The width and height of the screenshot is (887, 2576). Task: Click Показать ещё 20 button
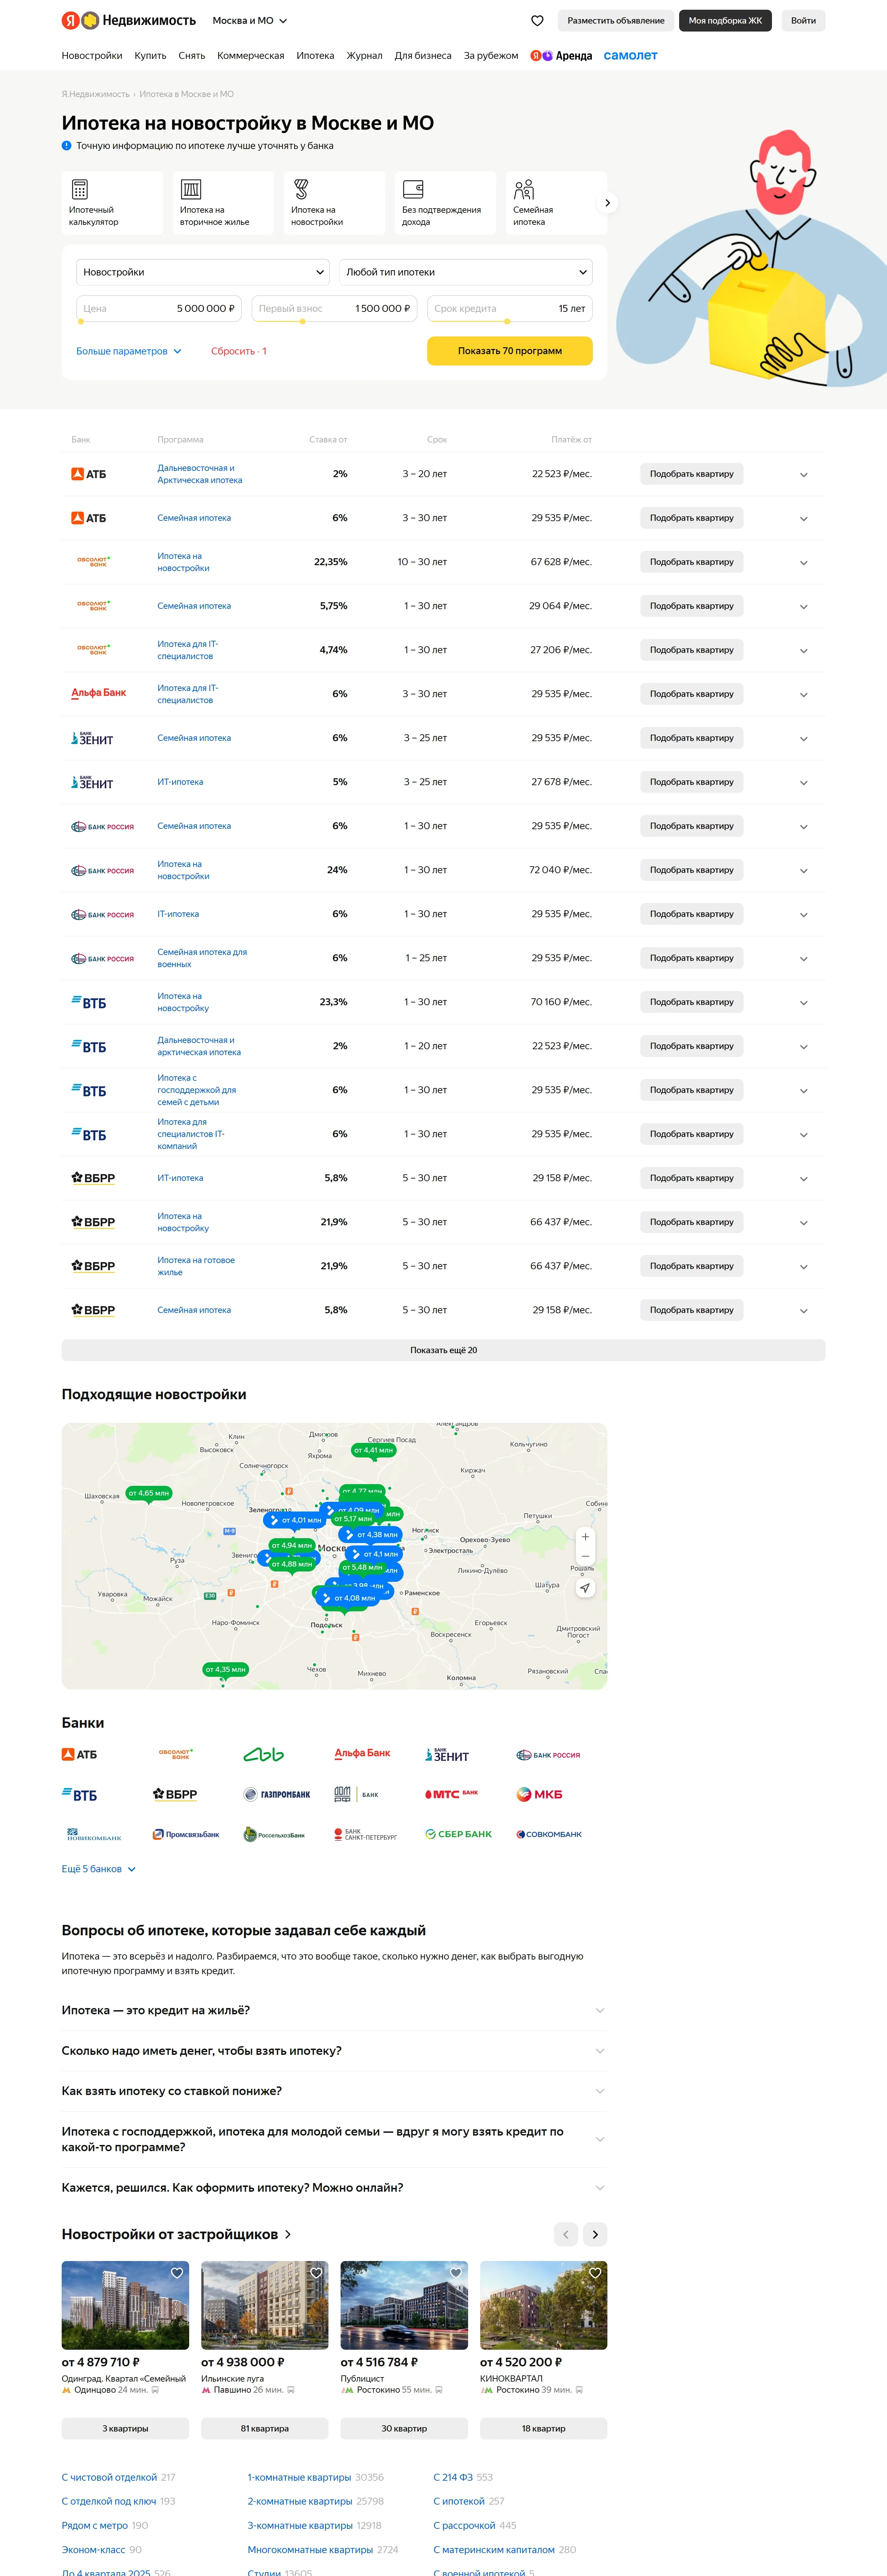[443, 1350]
